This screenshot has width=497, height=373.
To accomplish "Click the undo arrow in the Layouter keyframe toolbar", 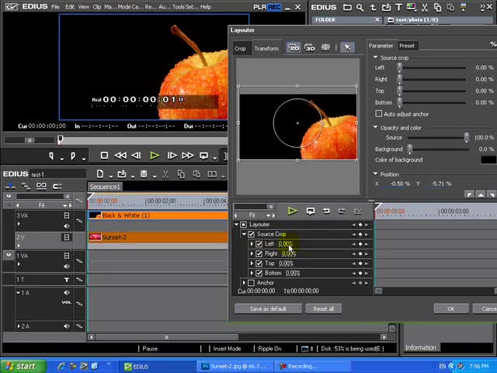I will point(326,211).
